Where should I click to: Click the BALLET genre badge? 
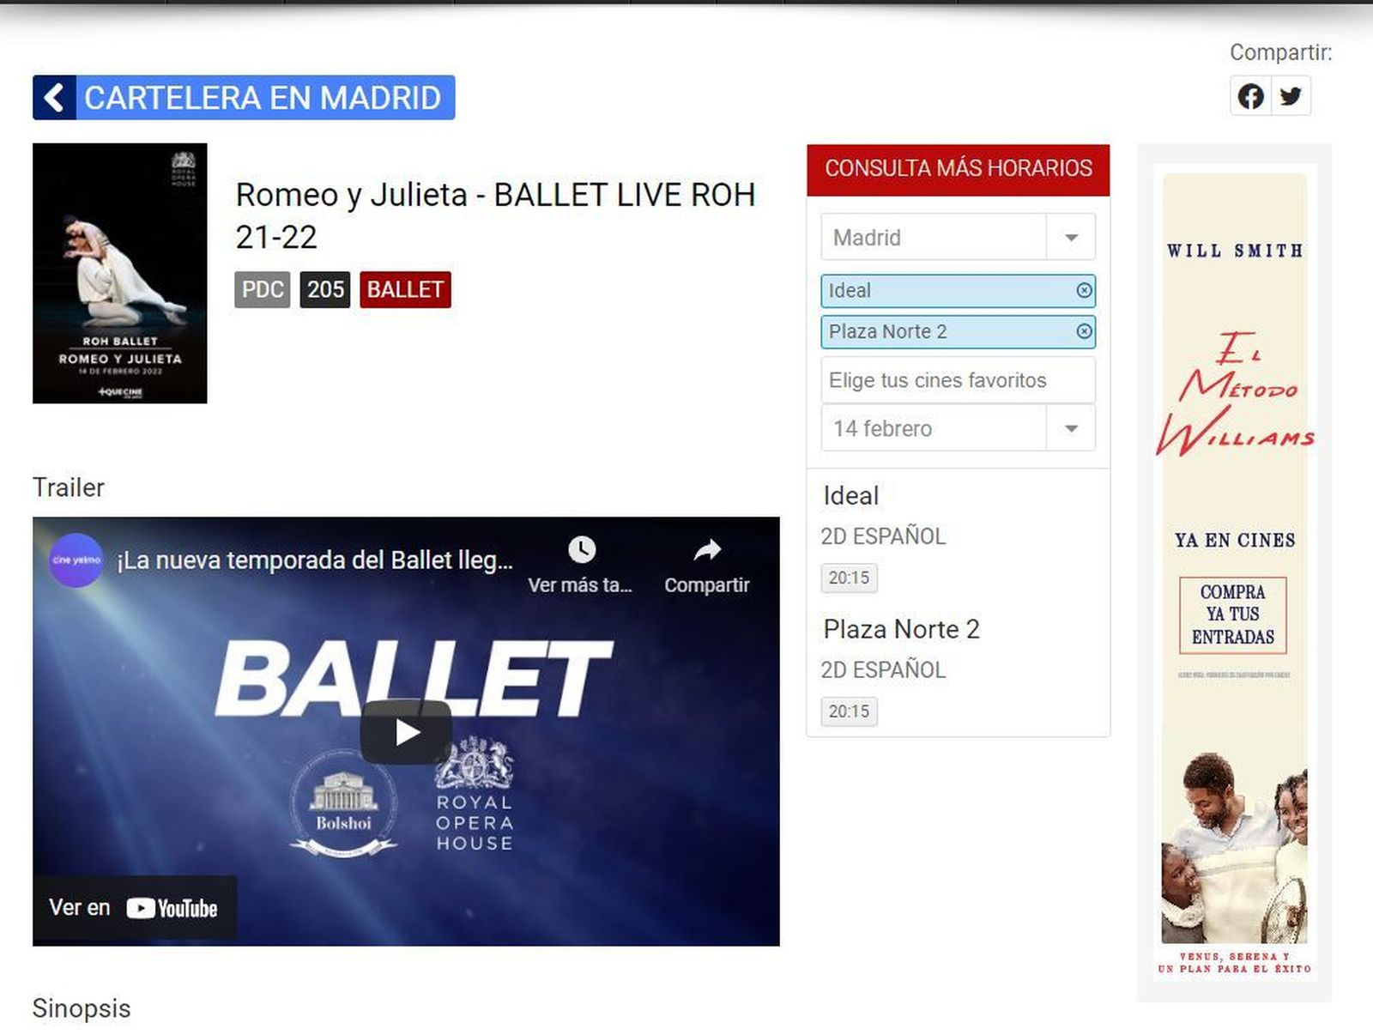pos(405,290)
